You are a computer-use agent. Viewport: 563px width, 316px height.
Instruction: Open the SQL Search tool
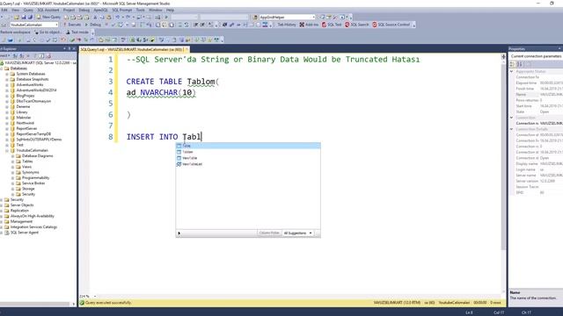[356, 25]
